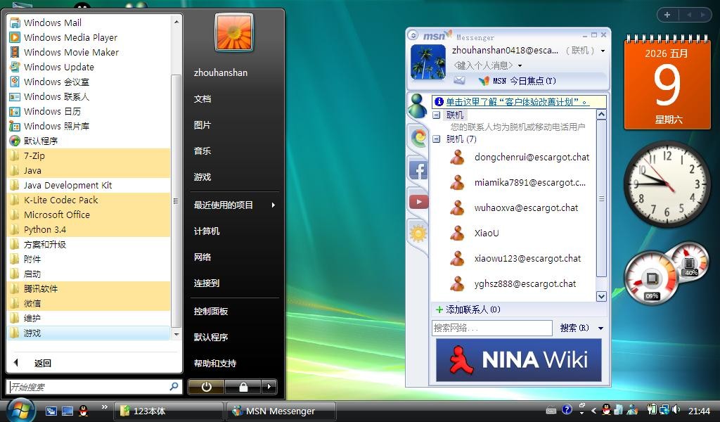Select contact wuhaoxva@escargot.chat
Image resolution: width=720 pixels, height=422 pixels.
point(526,207)
